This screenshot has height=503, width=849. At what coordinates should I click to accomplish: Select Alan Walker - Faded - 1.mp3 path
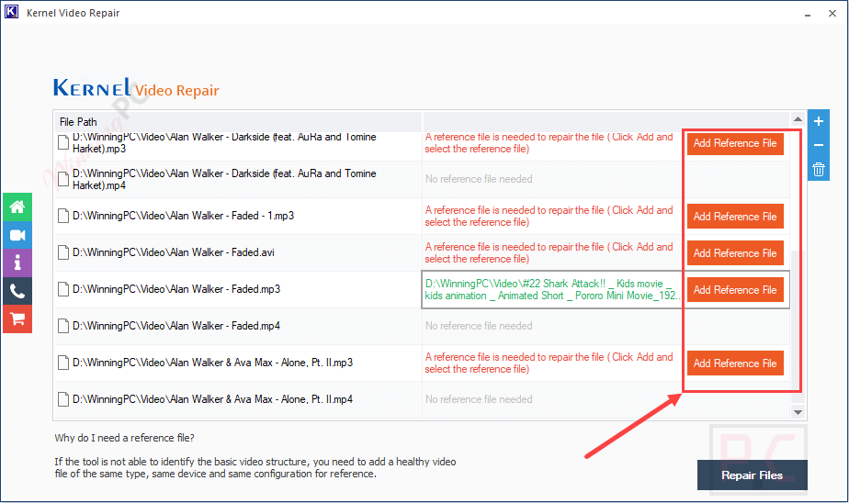pyautogui.click(x=183, y=216)
